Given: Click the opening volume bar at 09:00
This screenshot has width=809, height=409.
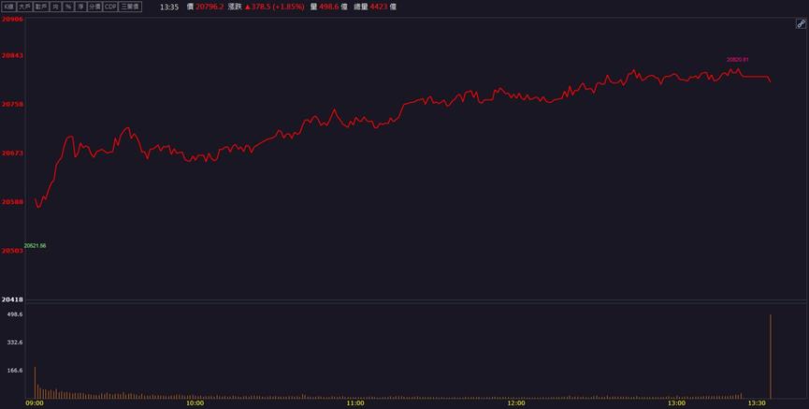Looking at the screenshot, I should pos(36,383).
